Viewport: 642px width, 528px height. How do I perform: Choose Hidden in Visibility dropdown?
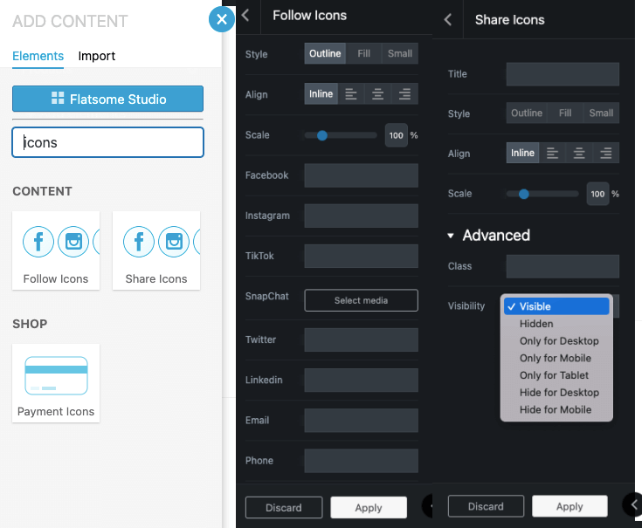[556, 324]
